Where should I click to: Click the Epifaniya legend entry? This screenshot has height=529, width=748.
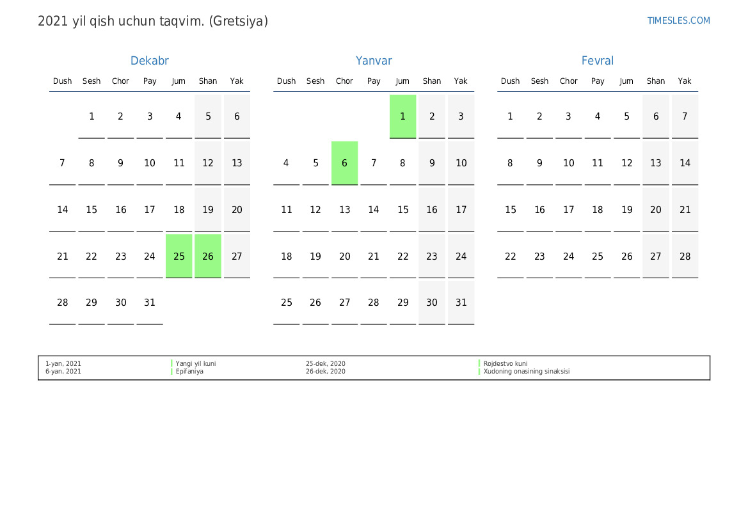(x=189, y=371)
